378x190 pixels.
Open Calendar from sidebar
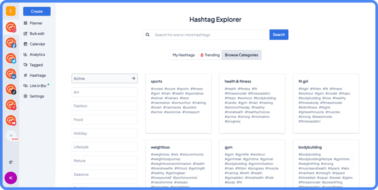click(34, 44)
